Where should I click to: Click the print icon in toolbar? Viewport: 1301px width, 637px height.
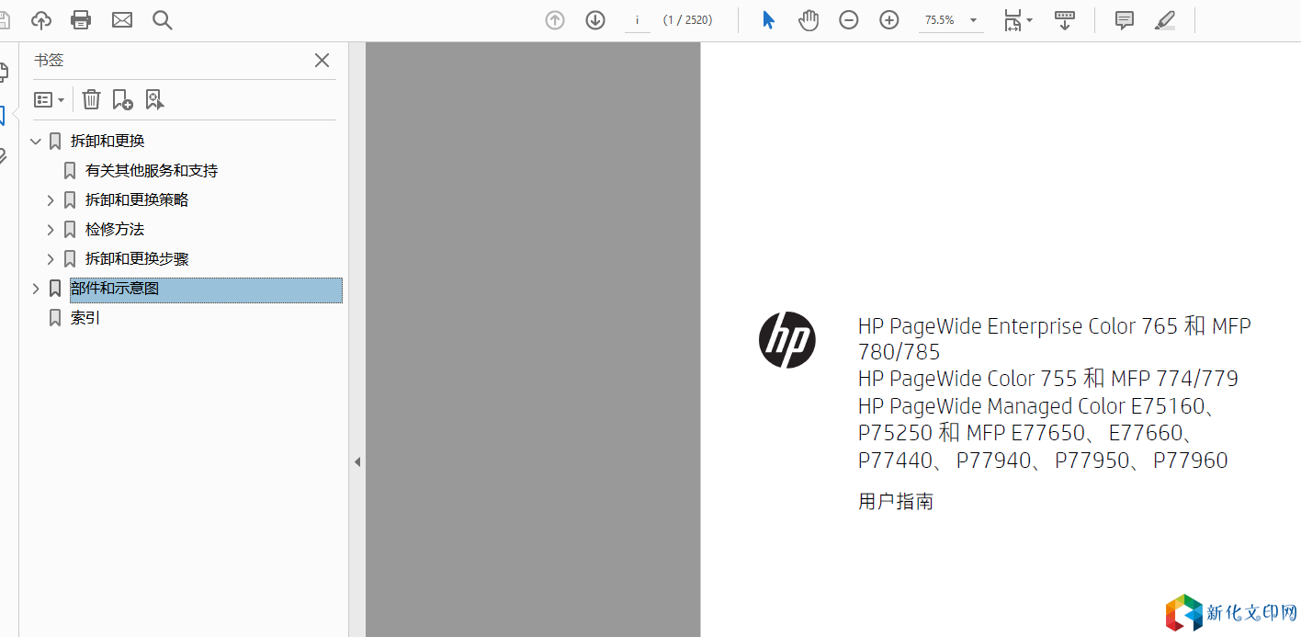click(81, 20)
